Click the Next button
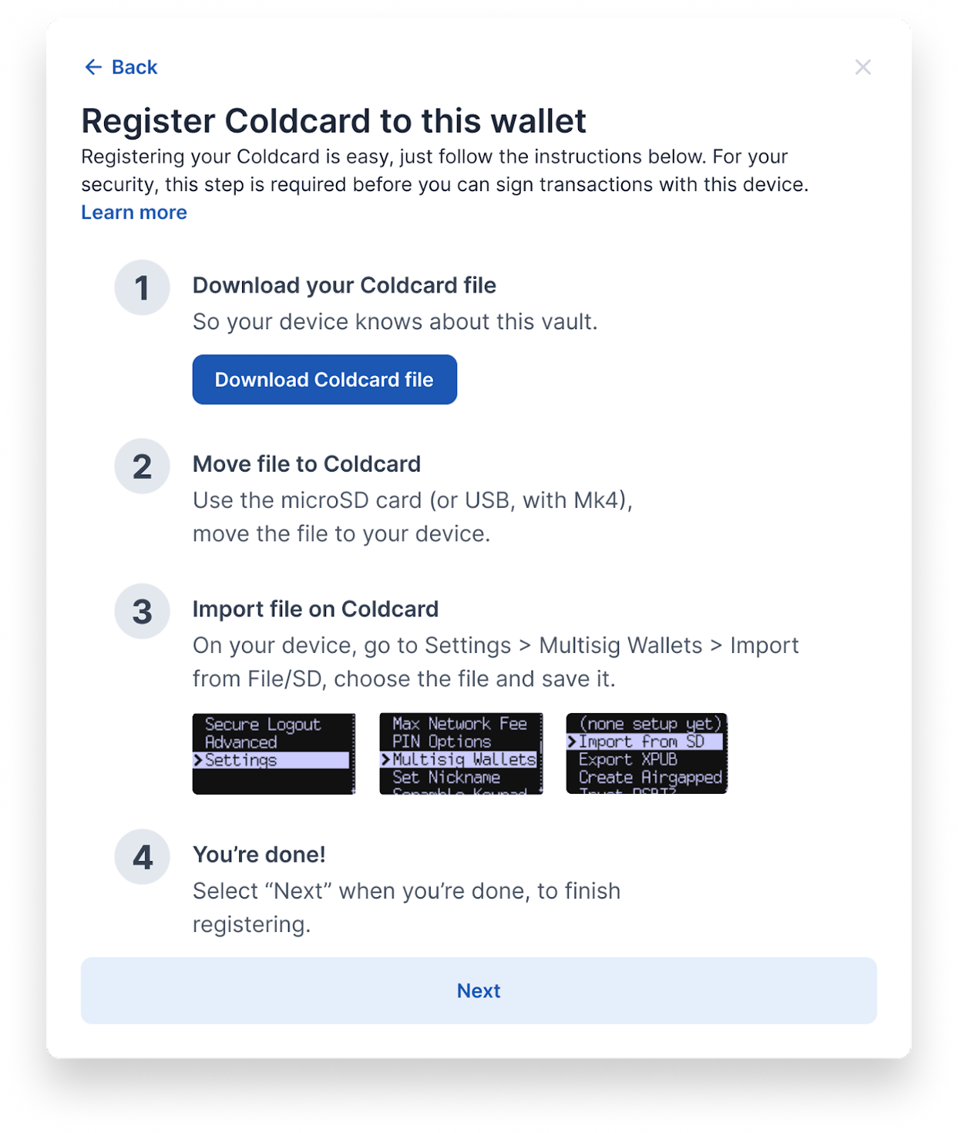 pos(479,991)
